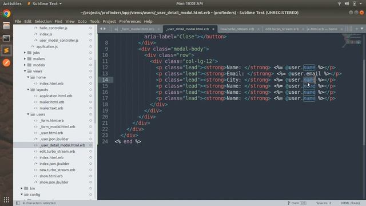Toggle the sidebar using status bar icon
The image size is (366, 206).
(x=18, y=203)
